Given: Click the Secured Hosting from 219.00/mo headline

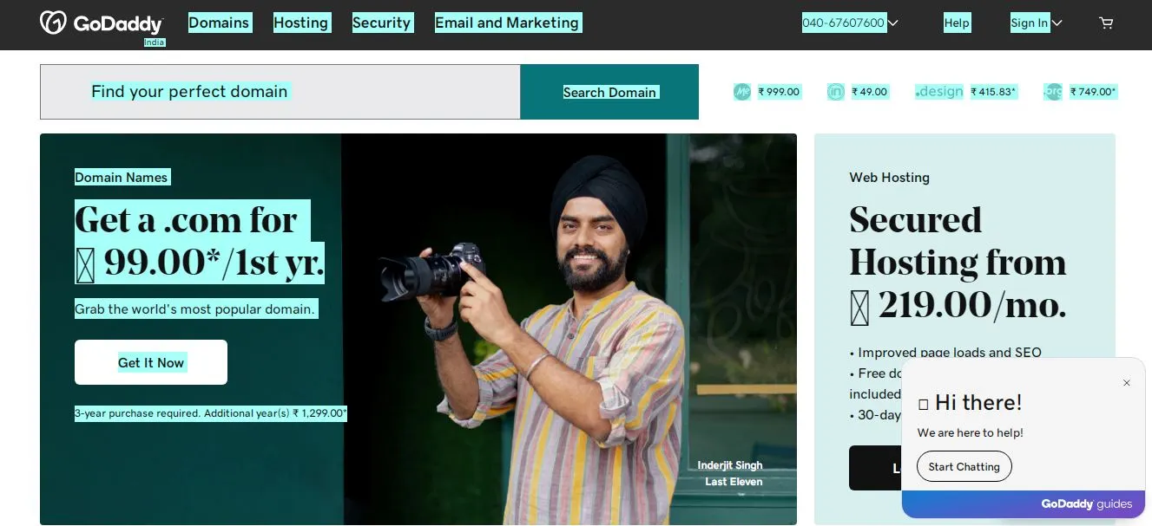Looking at the screenshot, I should [x=958, y=263].
